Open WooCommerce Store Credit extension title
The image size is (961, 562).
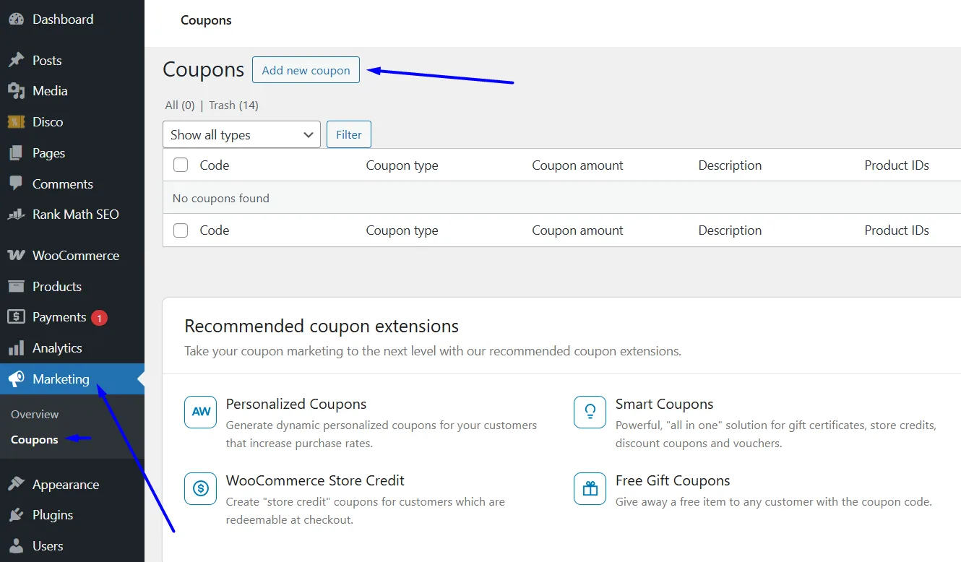(x=315, y=481)
